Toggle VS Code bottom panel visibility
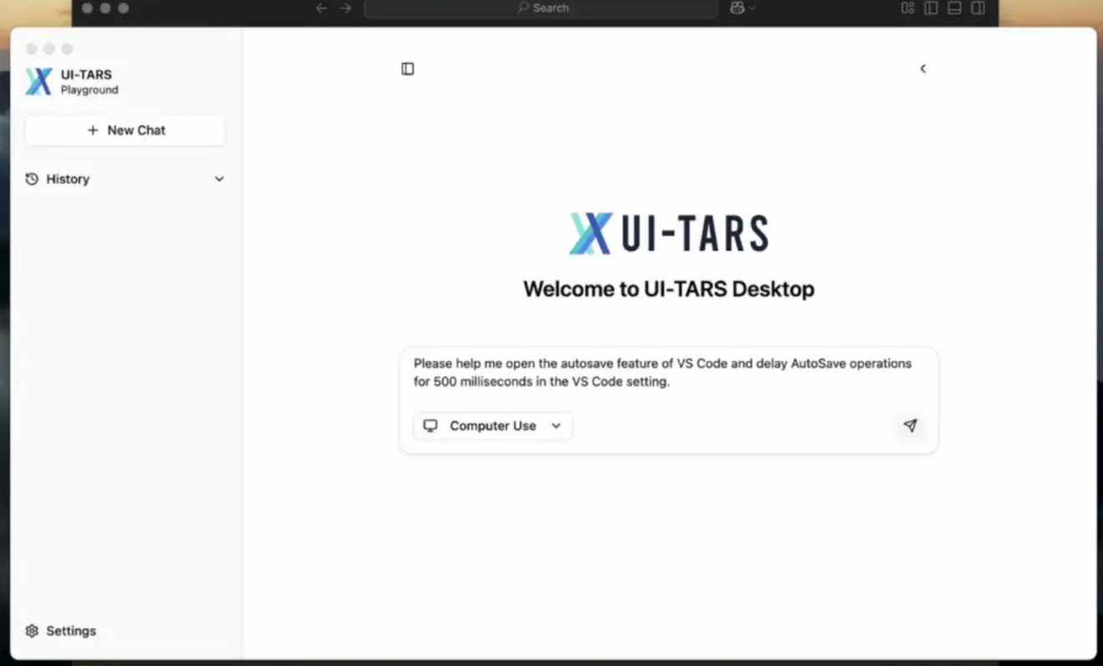The width and height of the screenshot is (1103, 666). pyautogui.click(x=954, y=8)
